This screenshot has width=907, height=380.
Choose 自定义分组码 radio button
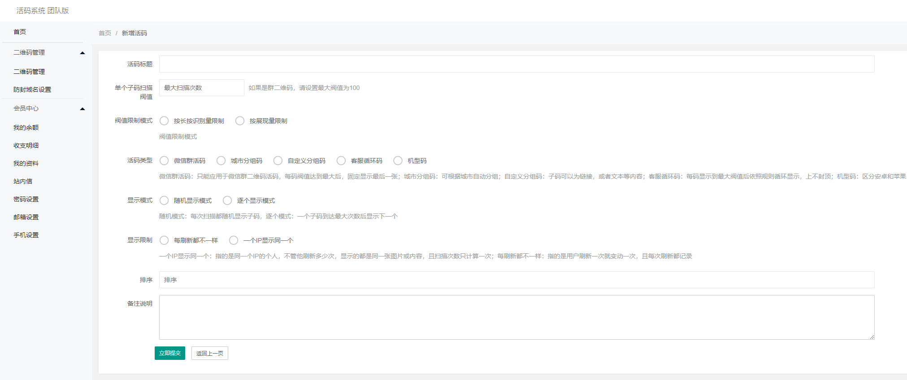point(278,161)
